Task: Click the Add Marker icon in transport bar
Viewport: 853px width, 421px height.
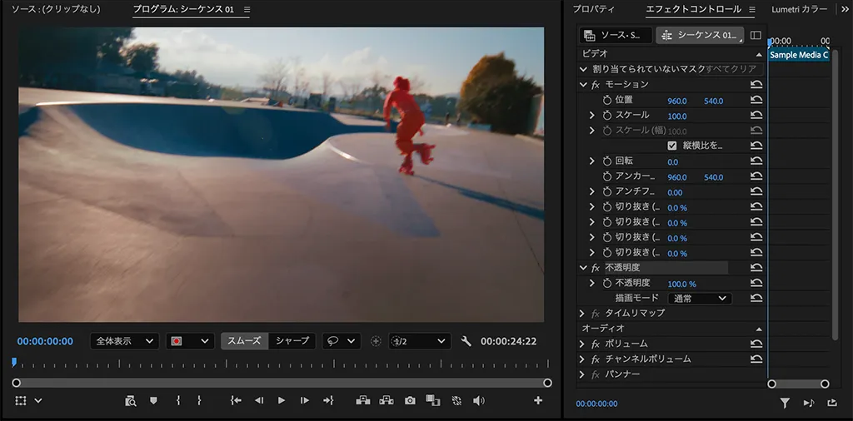Action: click(153, 400)
